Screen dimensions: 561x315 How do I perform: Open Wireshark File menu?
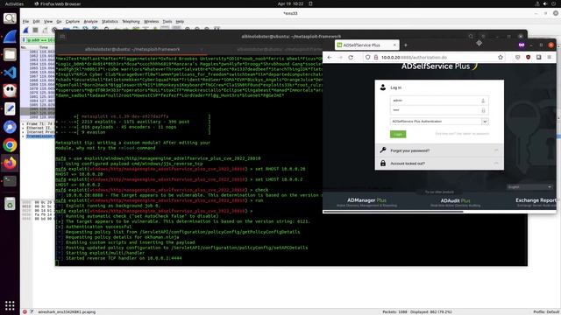coord(25,21)
